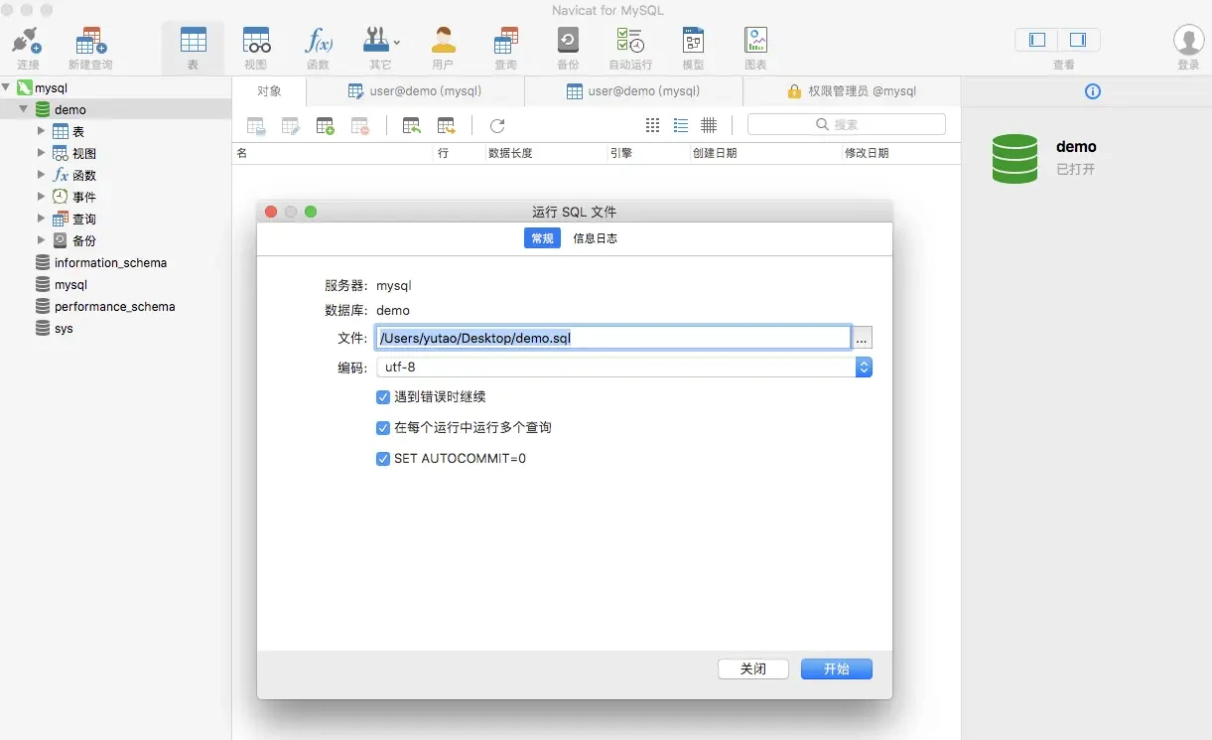The width and height of the screenshot is (1212, 740).
Task: Select the 信息日志 tab in dialog
Action: click(595, 238)
